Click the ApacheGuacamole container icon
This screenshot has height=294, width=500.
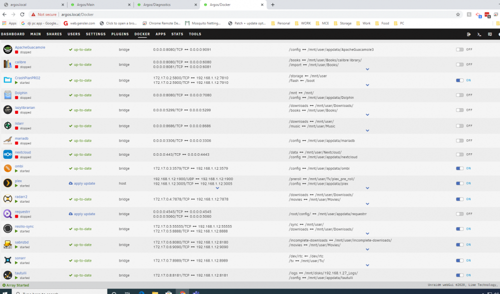pos(7,49)
